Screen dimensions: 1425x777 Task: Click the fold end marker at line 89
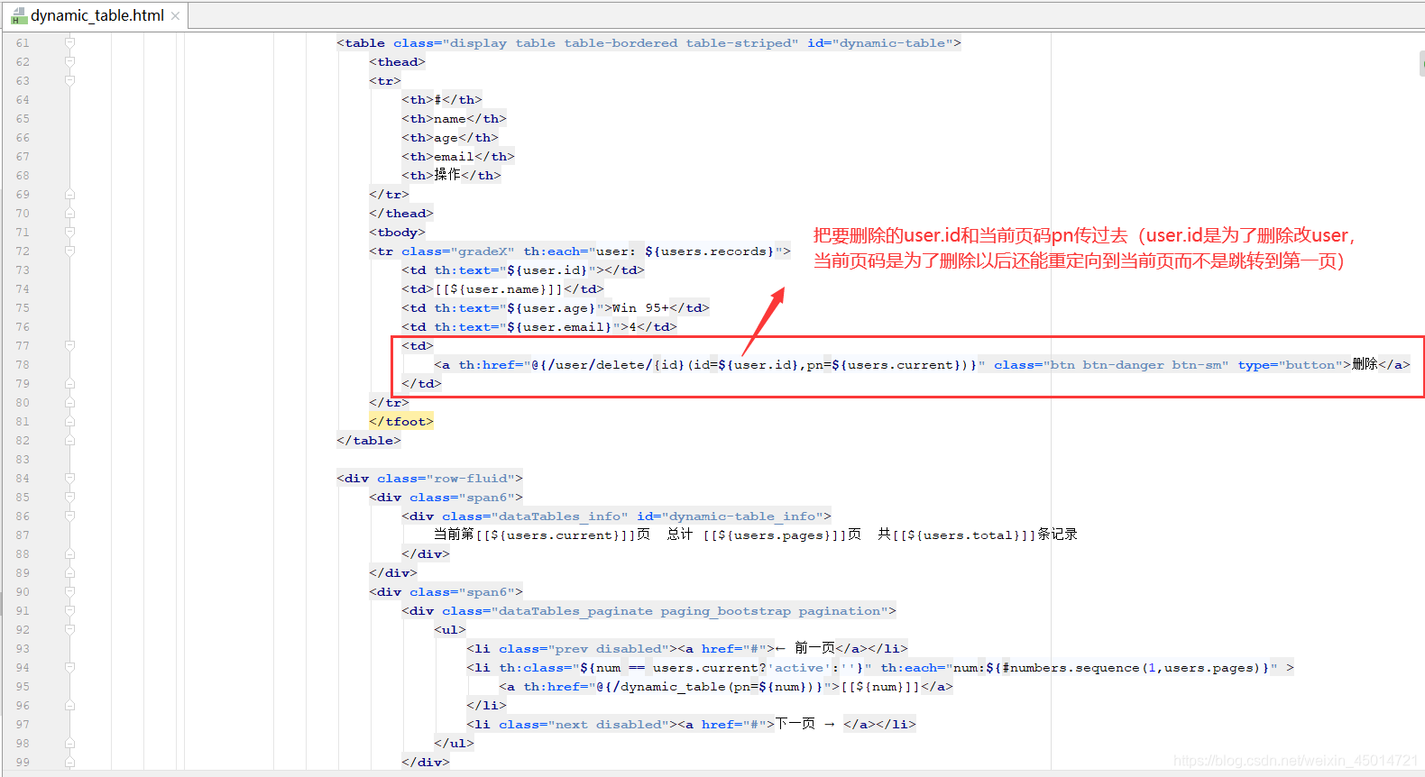pos(69,572)
